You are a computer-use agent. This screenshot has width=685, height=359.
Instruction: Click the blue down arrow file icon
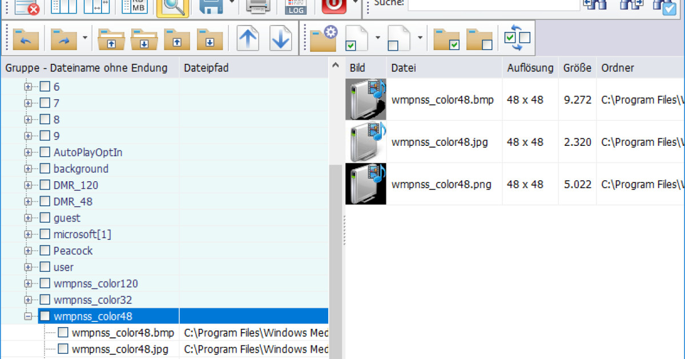tap(281, 39)
